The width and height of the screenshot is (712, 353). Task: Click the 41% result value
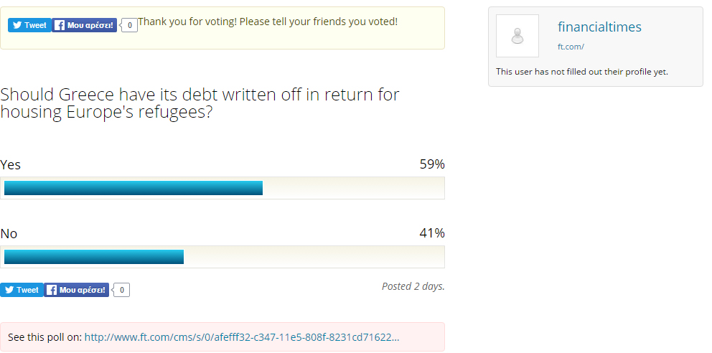coord(432,233)
